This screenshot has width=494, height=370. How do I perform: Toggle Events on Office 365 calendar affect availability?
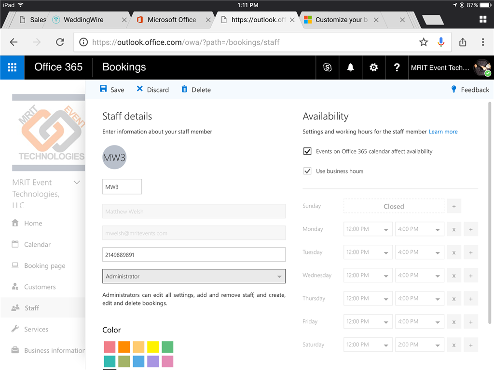point(307,151)
